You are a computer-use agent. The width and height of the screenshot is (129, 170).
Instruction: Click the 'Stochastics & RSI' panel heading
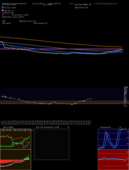(110, 127)
